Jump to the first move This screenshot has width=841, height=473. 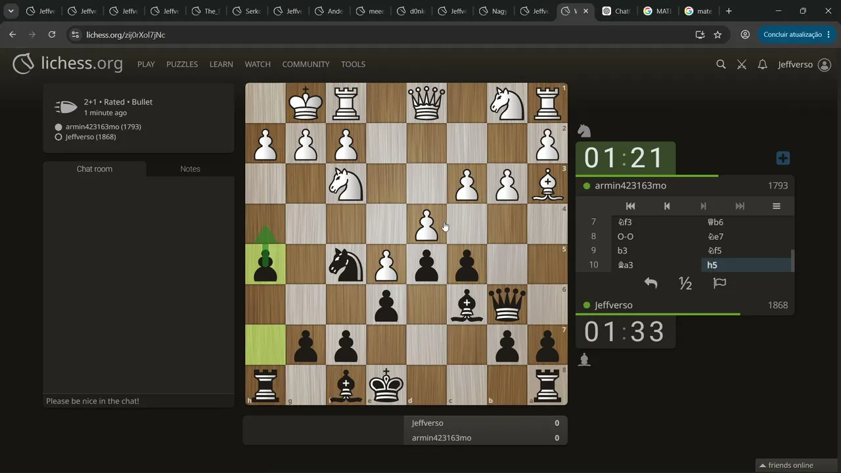[x=630, y=206]
